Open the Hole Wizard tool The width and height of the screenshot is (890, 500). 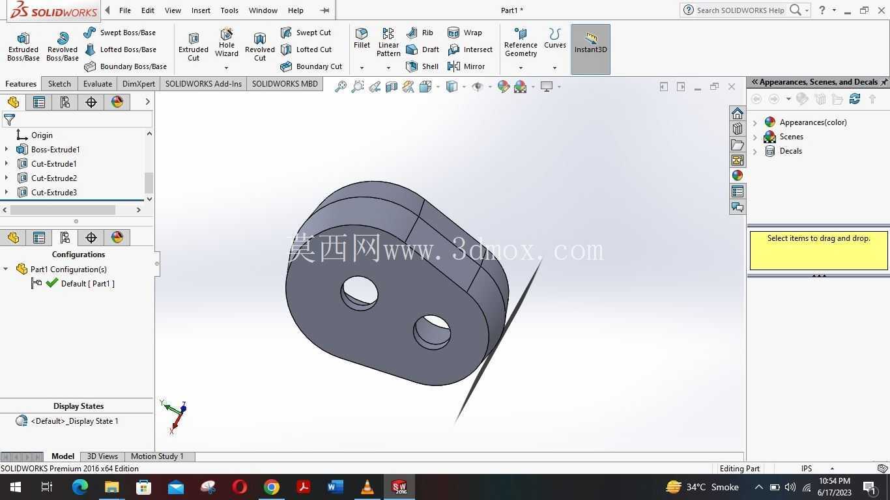[227, 42]
